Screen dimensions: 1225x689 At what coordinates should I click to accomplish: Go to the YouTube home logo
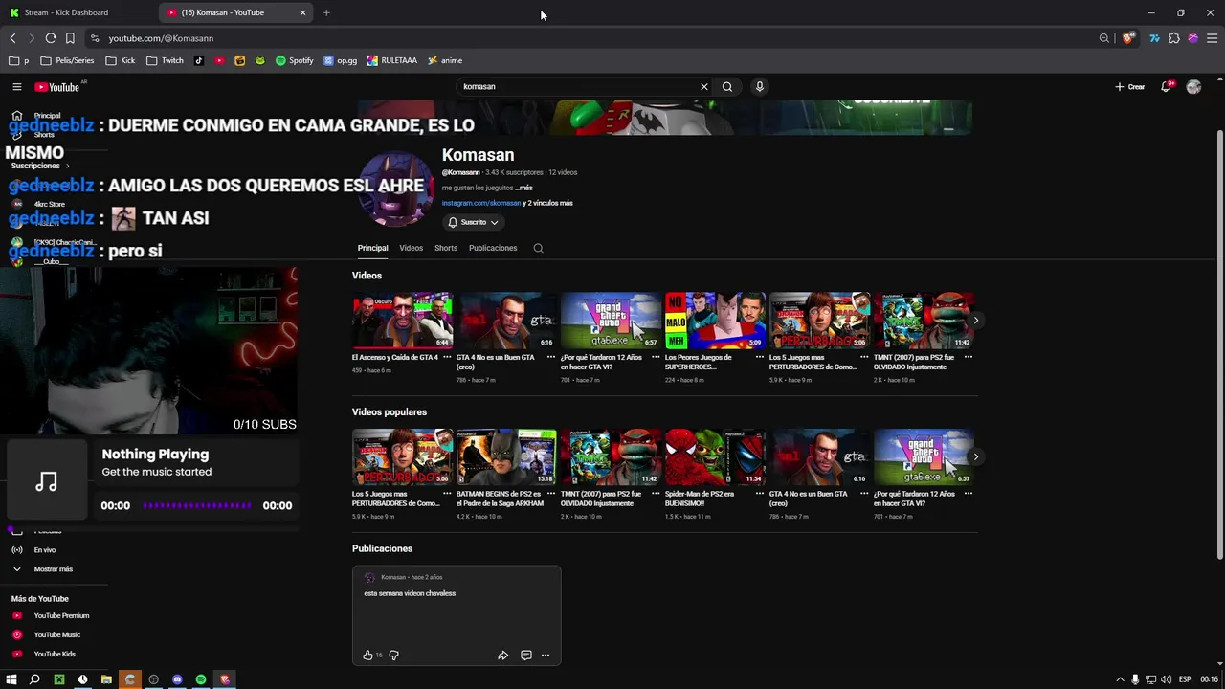[57, 87]
